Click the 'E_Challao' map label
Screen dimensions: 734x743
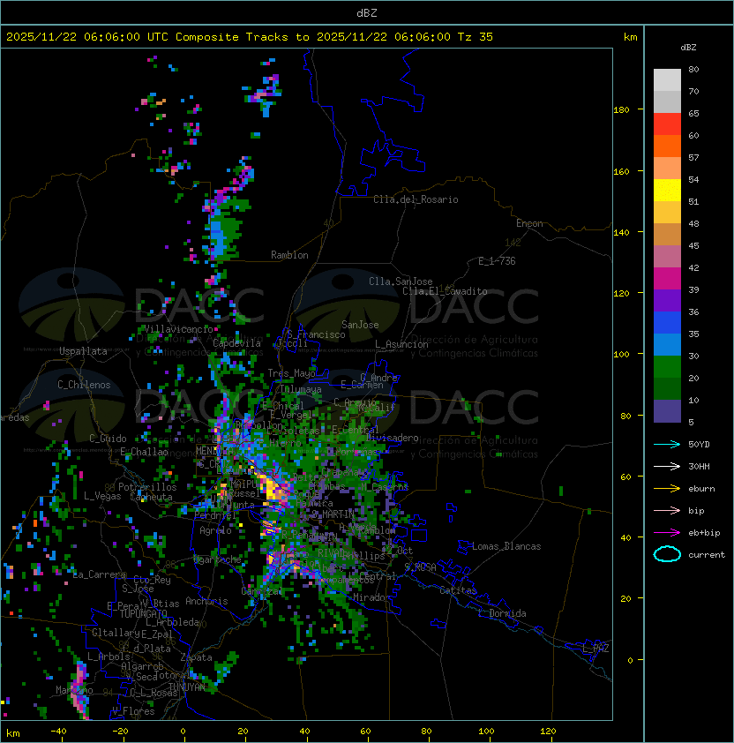(144, 452)
